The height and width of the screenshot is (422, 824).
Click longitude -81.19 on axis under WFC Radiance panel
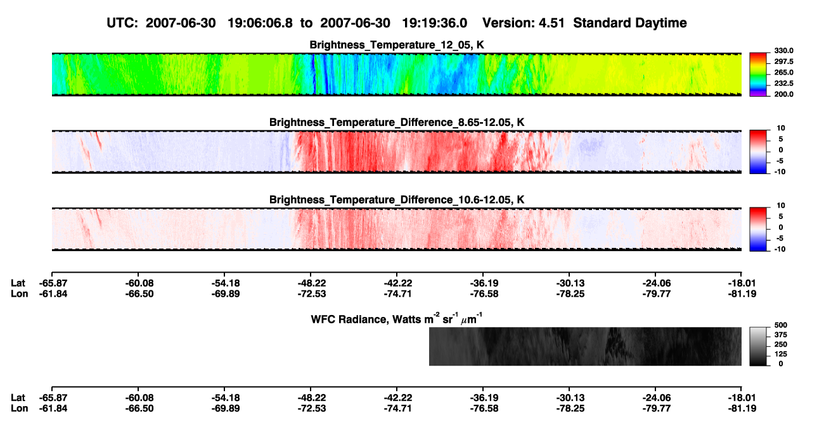(742, 408)
